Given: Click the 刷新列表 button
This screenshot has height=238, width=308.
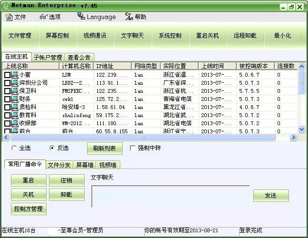Looking at the screenshot, I should pyautogui.click(x=105, y=149).
